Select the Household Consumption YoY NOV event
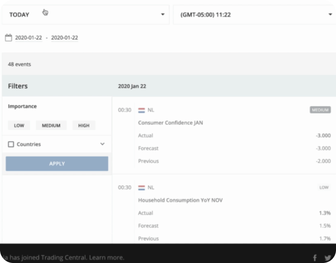Viewport: 336px width, 263px height. coord(180,200)
